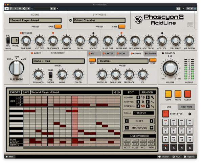Click Live Override NOTE SET button

[127, 140]
